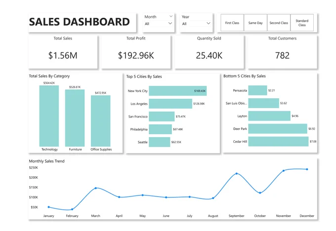Select the Total Customers 782 card

pyautogui.click(x=283, y=52)
